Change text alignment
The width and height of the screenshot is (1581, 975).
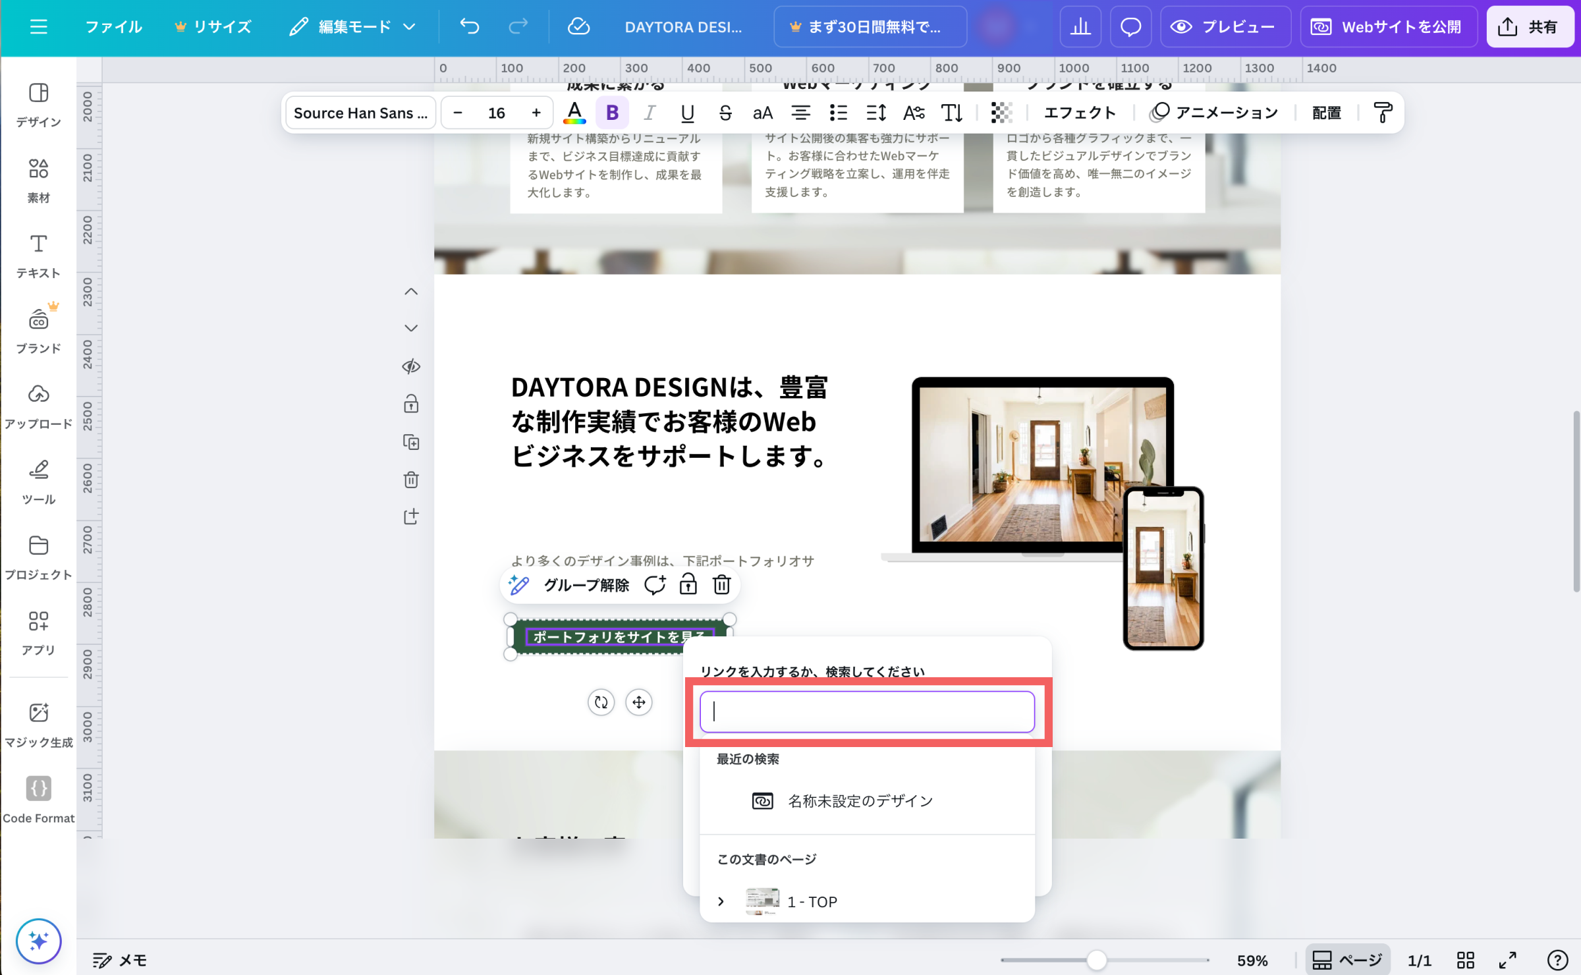(800, 113)
